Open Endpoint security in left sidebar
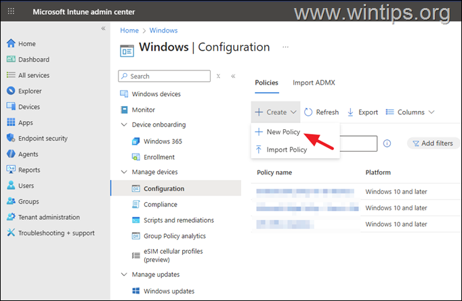The width and height of the screenshot is (462, 301). point(43,138)
